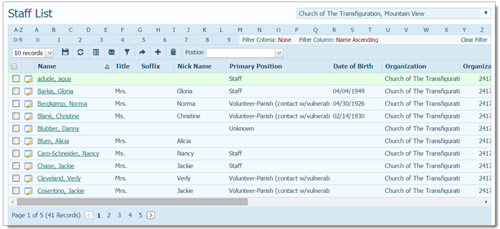Click the Clear Filter link

tap(474, 40)
